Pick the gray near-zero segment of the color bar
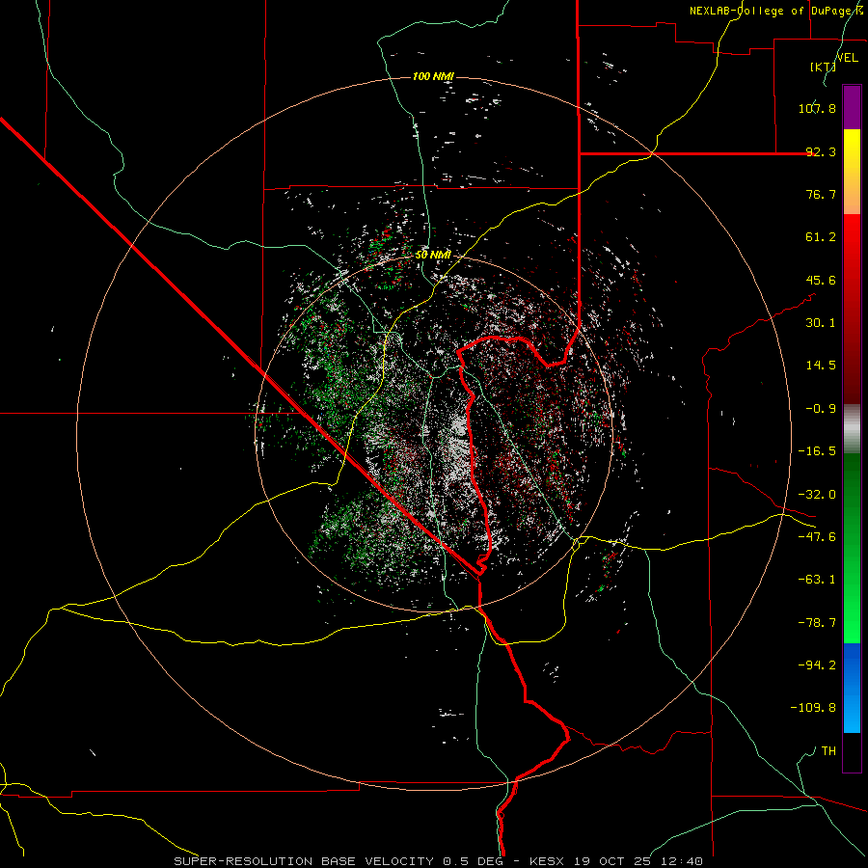The width and height of the screenshot is (868, 868). (x=852, y=429)
